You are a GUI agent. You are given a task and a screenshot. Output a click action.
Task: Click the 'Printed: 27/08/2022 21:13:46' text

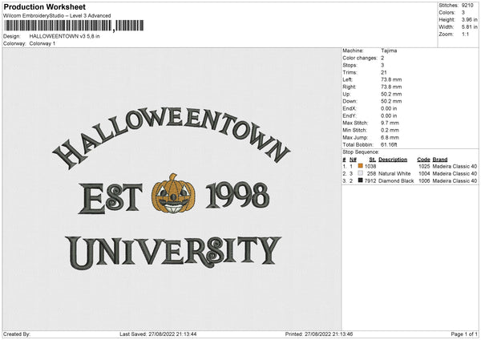click(319, 334)
